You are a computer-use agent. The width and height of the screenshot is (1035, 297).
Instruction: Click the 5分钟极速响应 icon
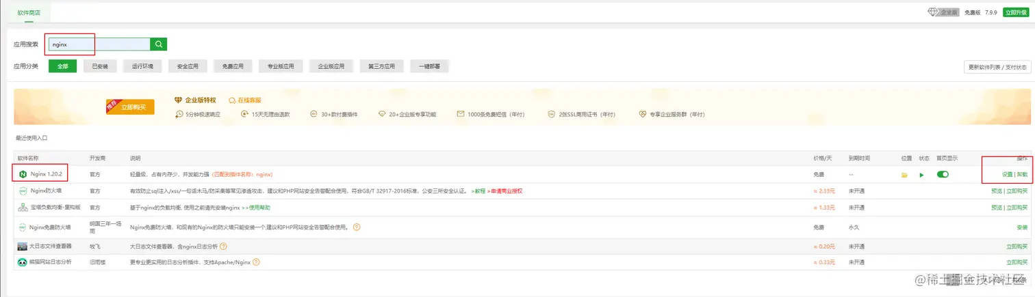coord(179,114)
